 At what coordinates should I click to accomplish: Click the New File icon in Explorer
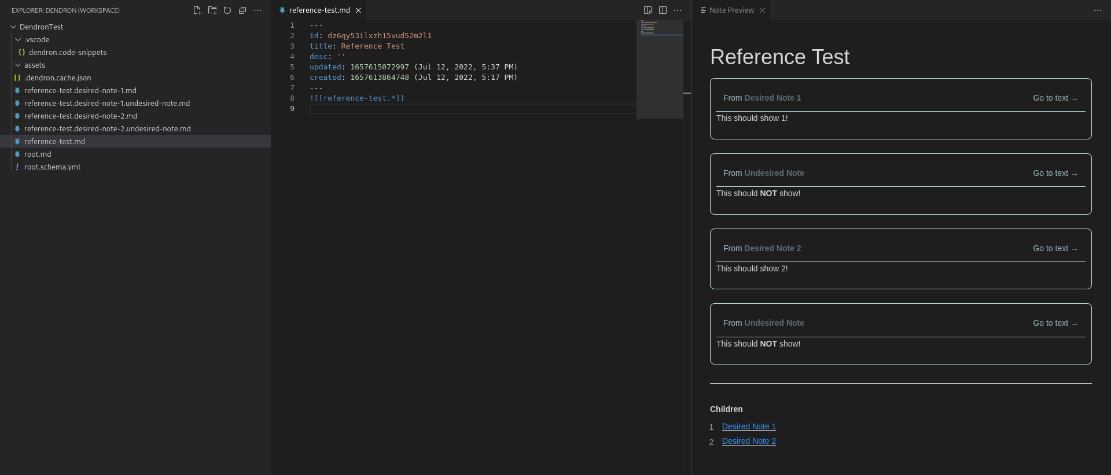[197, 10]
